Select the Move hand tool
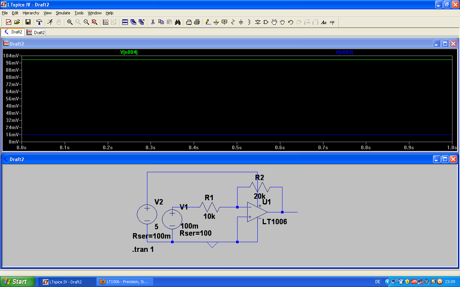The width and height of the screenshot is (460, 287). click(x=274, y=22)
